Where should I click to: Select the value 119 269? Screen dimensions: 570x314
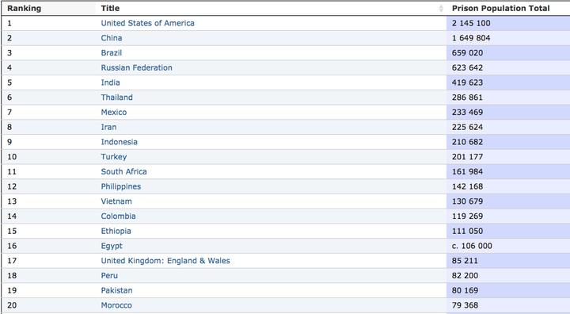pos(468,216)
